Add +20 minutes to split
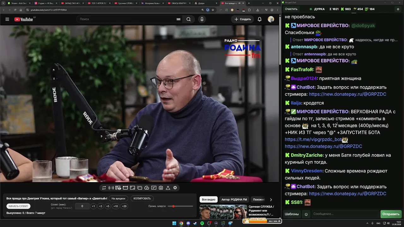Viewport: 404px width, 227px height. [124, 206]
